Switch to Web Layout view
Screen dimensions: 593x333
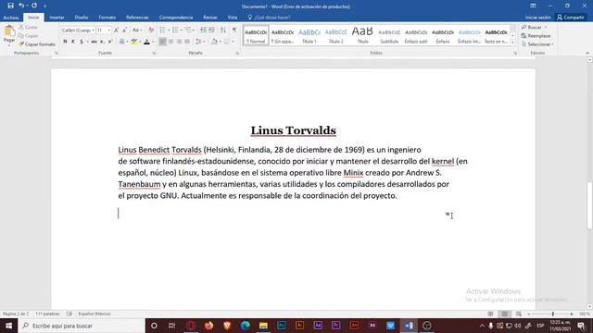(x=519, y=314)
